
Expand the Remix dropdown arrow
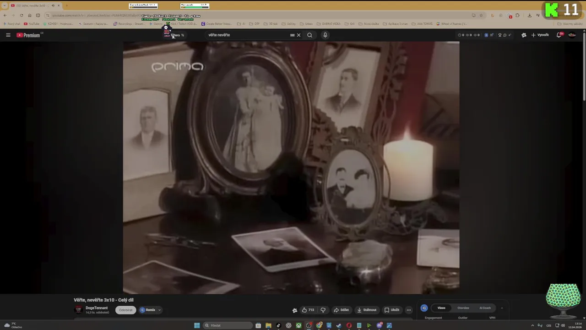coord(159,310)
